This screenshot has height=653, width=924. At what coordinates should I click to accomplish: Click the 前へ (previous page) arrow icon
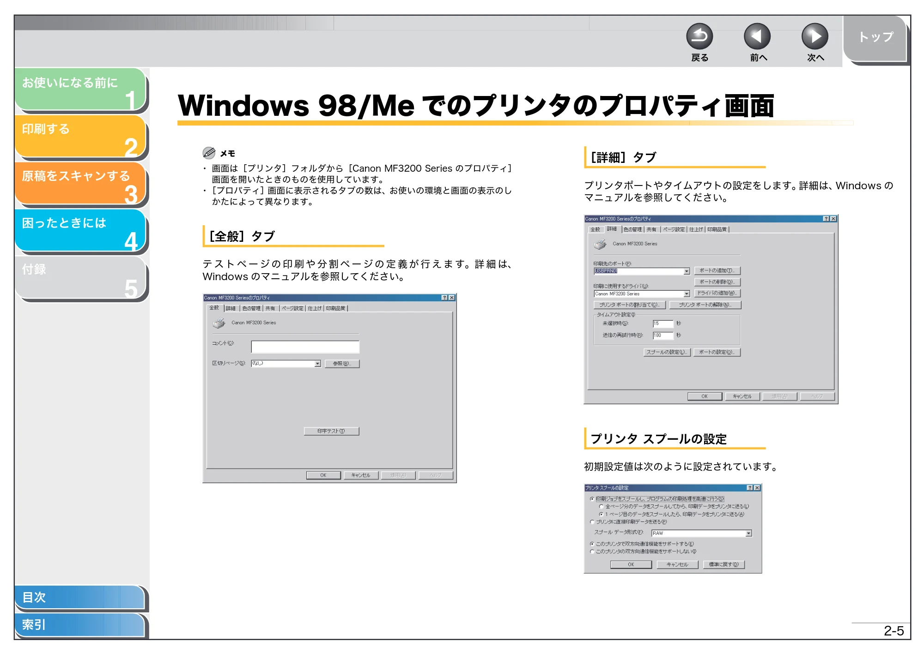tap(757, 36)
